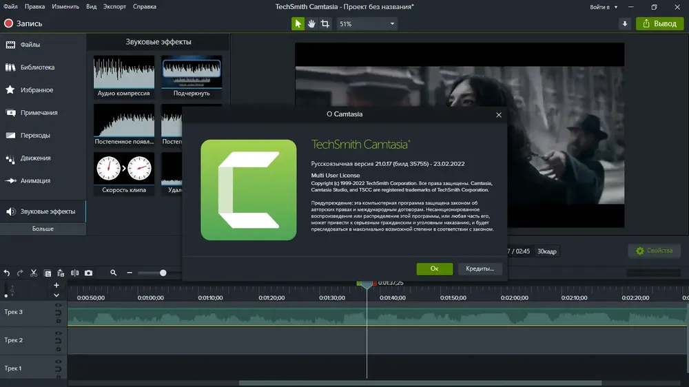Select the Подчеркнуть effect thumbnail
The image size is (689, 387).
[192, 76]
